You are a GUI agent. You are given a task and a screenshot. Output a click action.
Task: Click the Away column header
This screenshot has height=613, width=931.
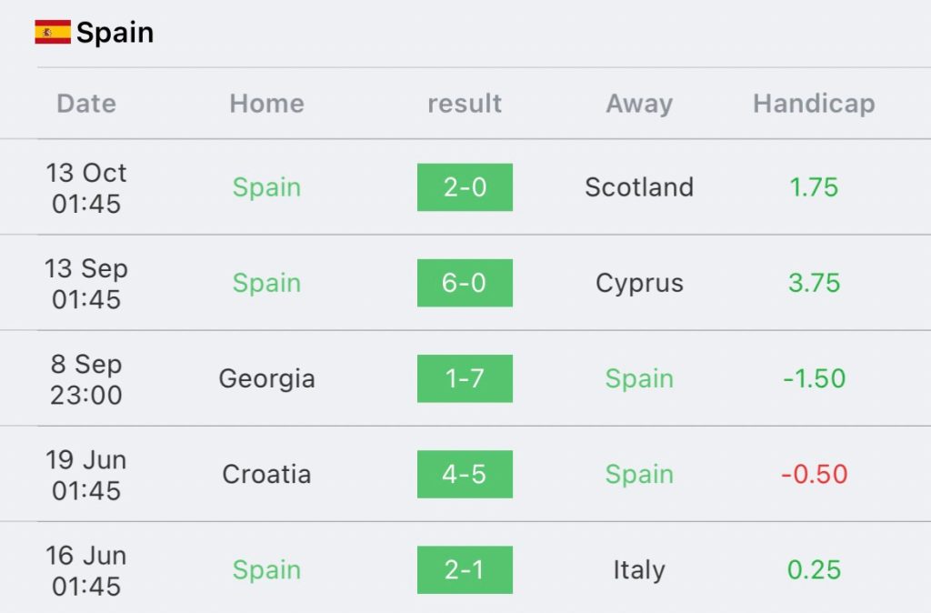click(x=639, y=105)
